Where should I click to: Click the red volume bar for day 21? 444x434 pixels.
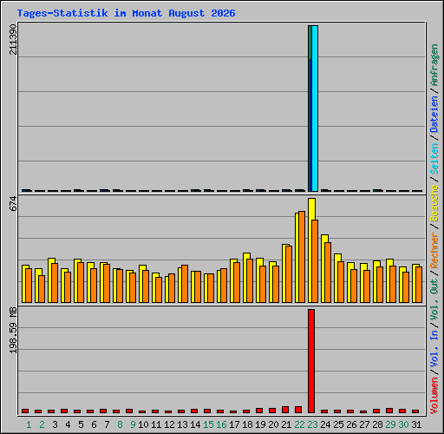tap(285, 410)
